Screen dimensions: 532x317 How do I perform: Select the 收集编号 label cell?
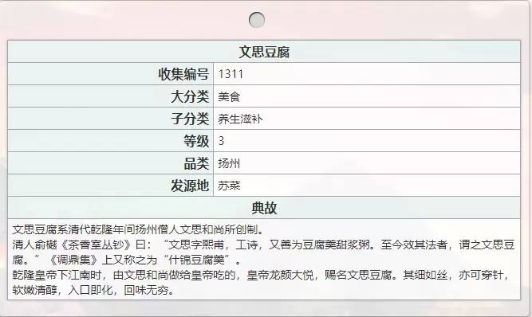pyautogui.click(x=111, y=74)
